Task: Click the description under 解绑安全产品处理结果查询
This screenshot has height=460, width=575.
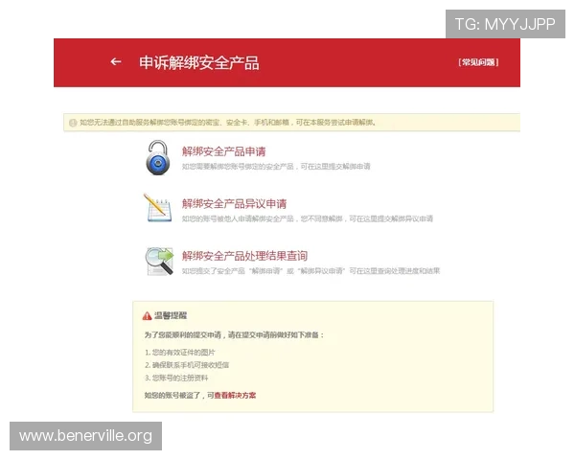Action: coord(310,271)
